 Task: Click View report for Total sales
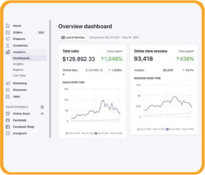pyautogui.click(x=115, y=51)
